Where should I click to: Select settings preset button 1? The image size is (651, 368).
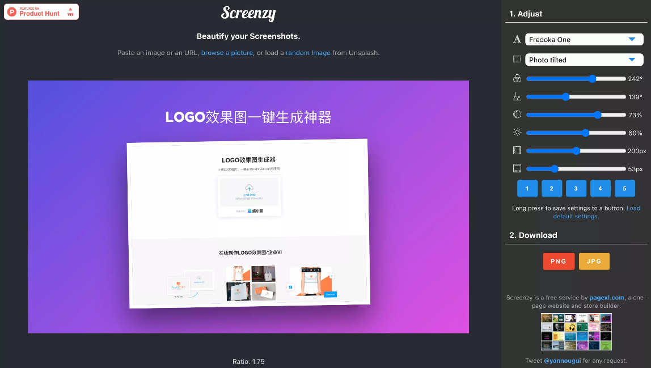click(x=527, y=188)
